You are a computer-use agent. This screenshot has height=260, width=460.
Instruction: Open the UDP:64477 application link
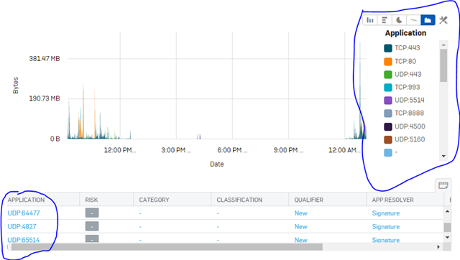24,213
